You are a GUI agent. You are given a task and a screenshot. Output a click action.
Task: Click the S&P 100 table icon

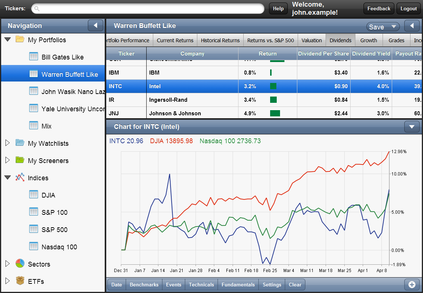33,212
